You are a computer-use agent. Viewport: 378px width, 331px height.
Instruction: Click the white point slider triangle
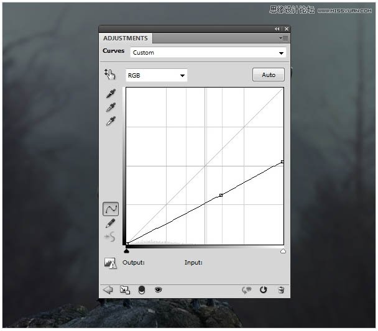tap(283, 251)
